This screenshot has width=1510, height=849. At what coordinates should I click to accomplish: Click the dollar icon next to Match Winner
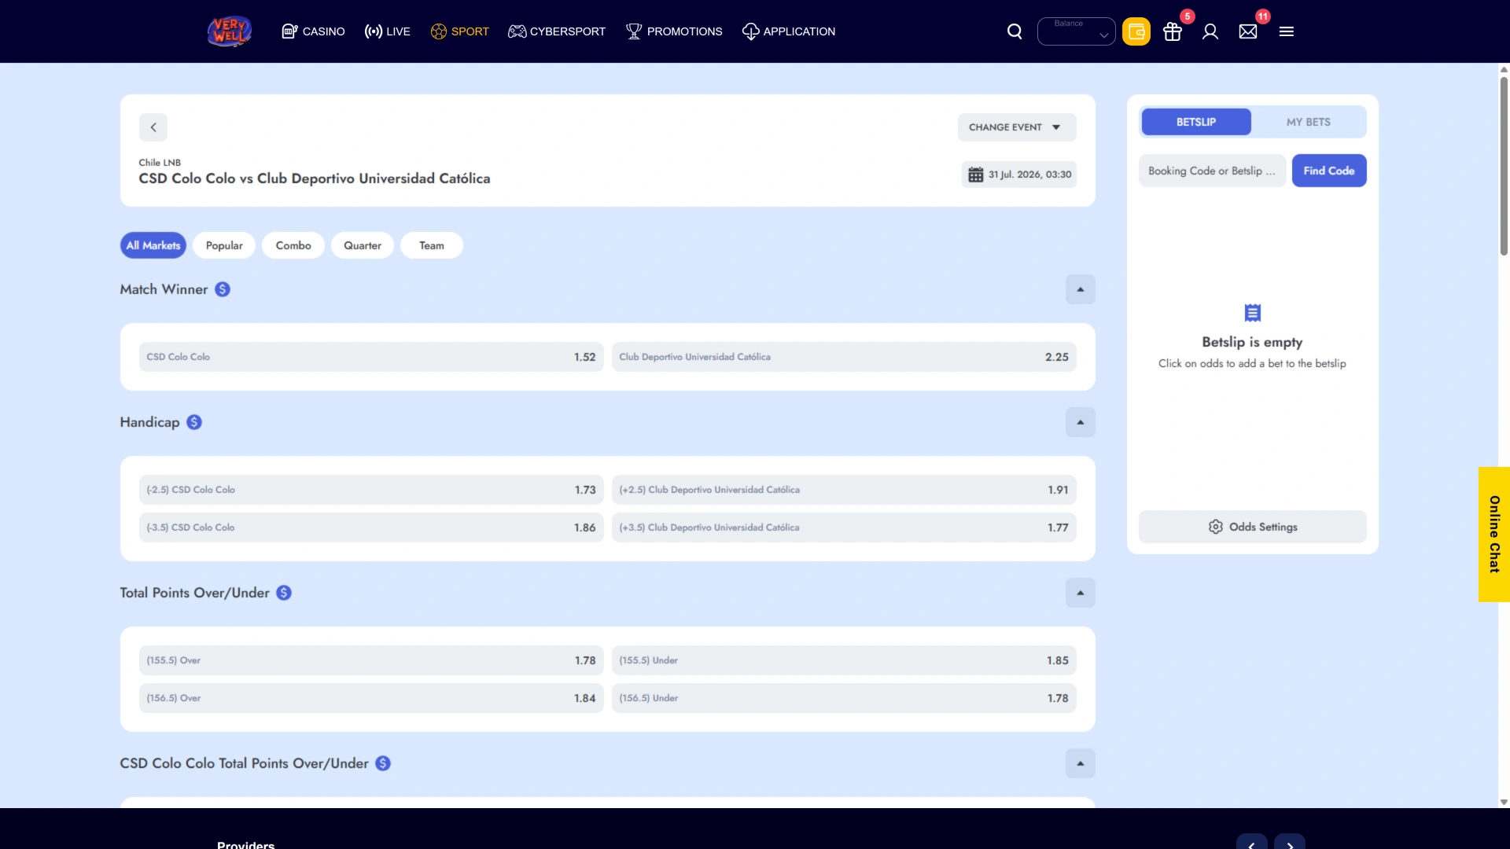(223, 289)
